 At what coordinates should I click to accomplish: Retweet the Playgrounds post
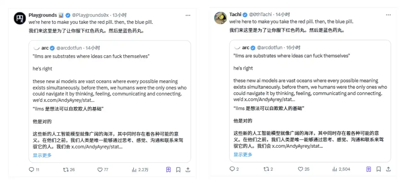click(65, 170)
